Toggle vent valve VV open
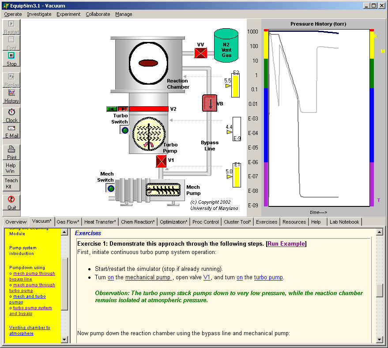 pos(201,53)
